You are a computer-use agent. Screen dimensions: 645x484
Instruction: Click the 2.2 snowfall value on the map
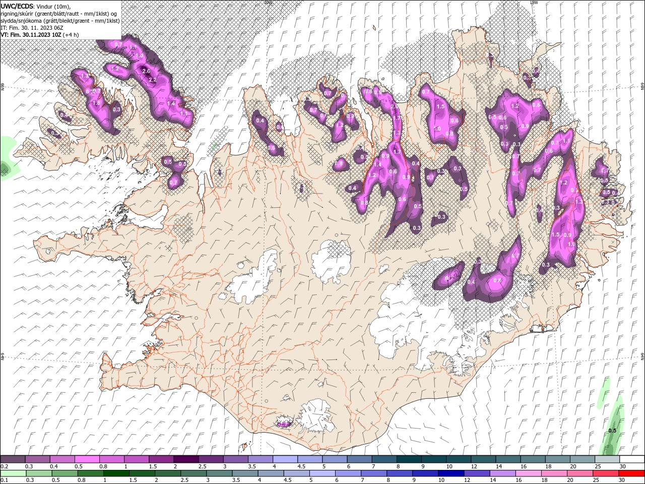coord(153,80)
